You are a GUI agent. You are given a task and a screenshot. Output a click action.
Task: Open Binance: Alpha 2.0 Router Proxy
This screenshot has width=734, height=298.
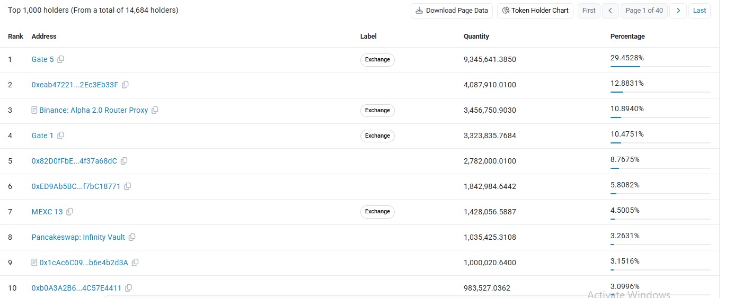(94, 110)
